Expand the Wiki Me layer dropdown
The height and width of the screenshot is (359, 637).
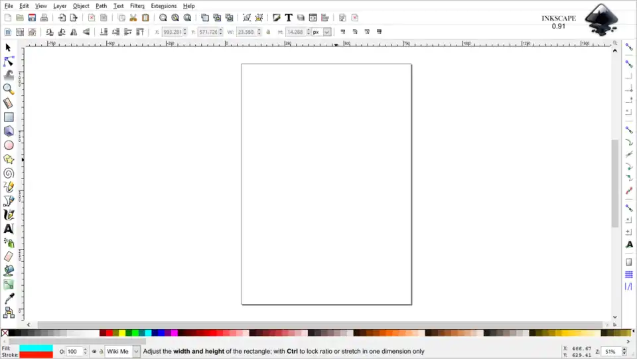[x=136, y=352]
